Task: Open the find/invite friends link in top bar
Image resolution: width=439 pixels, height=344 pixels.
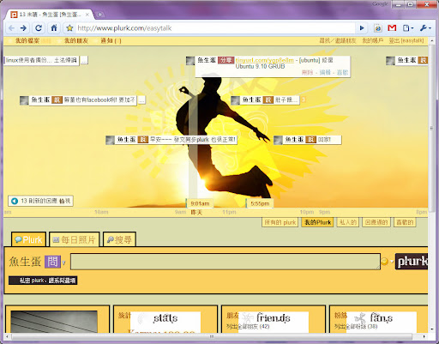Action: [x=338, y=40]
